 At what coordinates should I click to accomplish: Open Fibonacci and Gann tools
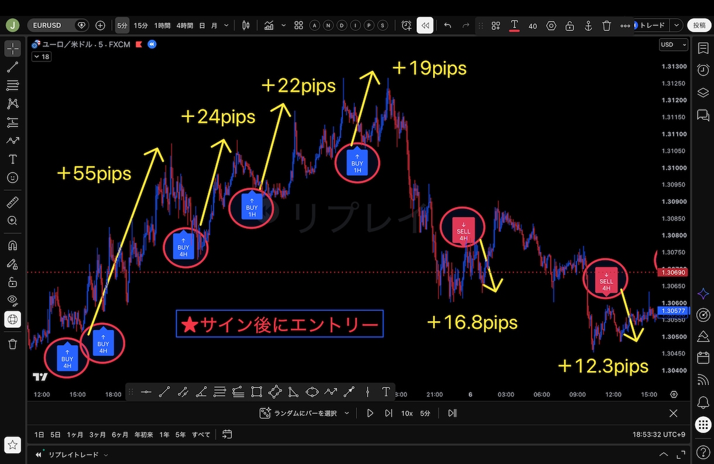[x=13, y=85]
